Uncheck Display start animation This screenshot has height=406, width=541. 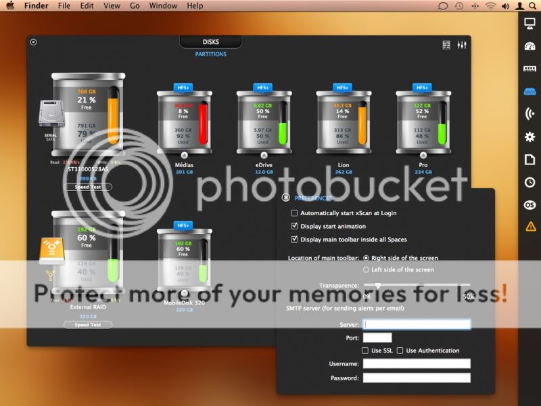294,226
